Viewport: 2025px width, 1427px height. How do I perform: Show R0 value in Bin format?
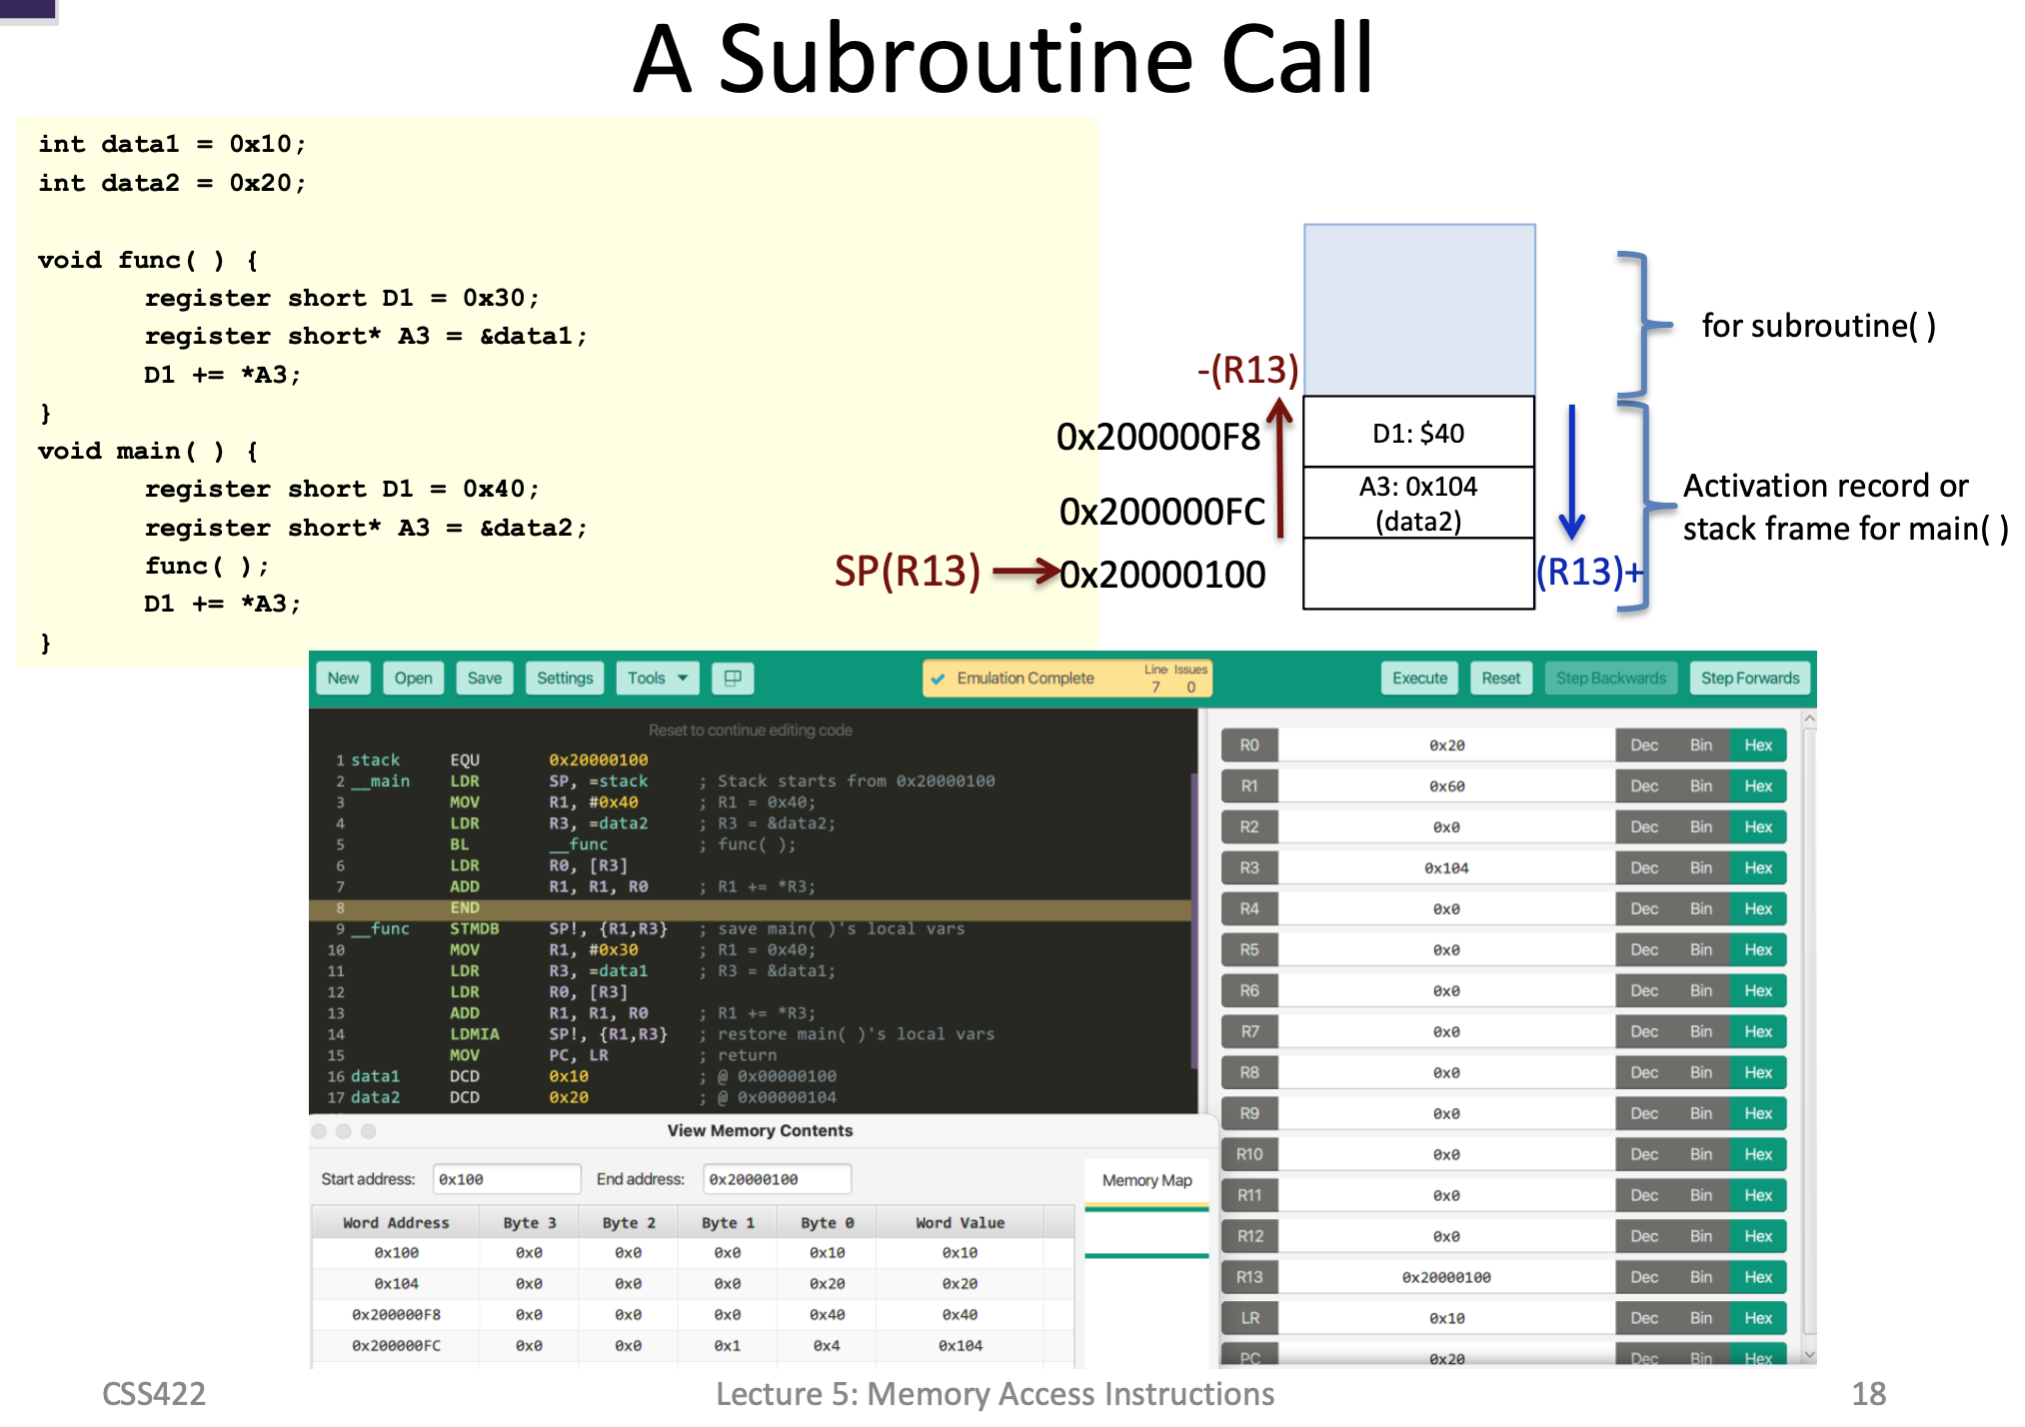(1701, 744)
